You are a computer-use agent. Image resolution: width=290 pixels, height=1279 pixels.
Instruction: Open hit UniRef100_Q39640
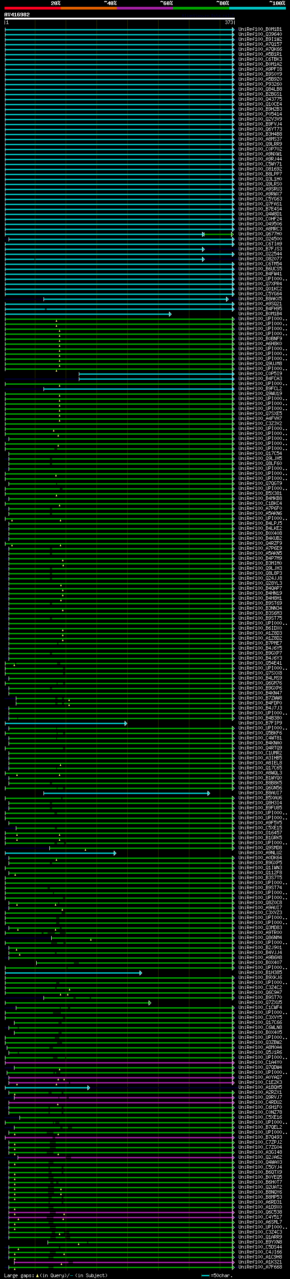click(260, 34)
